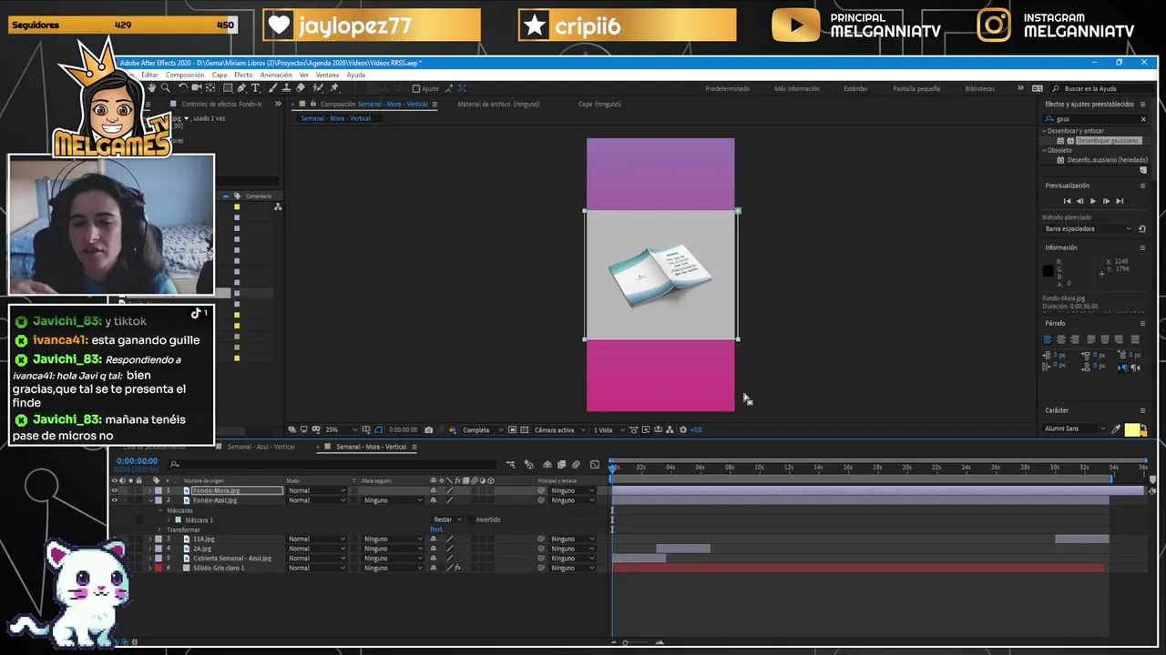Click the 0:00:00:00 current time display in timeline
Screen dimensions: 1166x655
click(137, 461)
